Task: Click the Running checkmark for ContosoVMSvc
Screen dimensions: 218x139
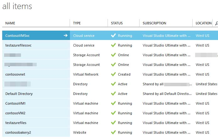Action: point(114,36)
